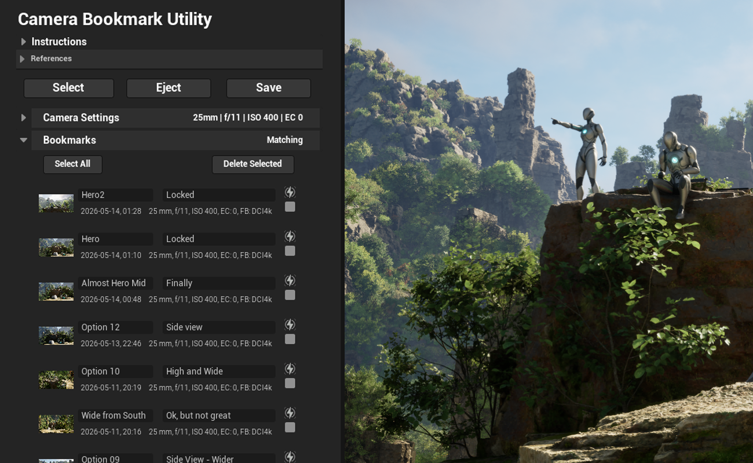Viewport: 753px width, 463px height.
Task: Click the Hero2 name field
Action: point(115,195)
